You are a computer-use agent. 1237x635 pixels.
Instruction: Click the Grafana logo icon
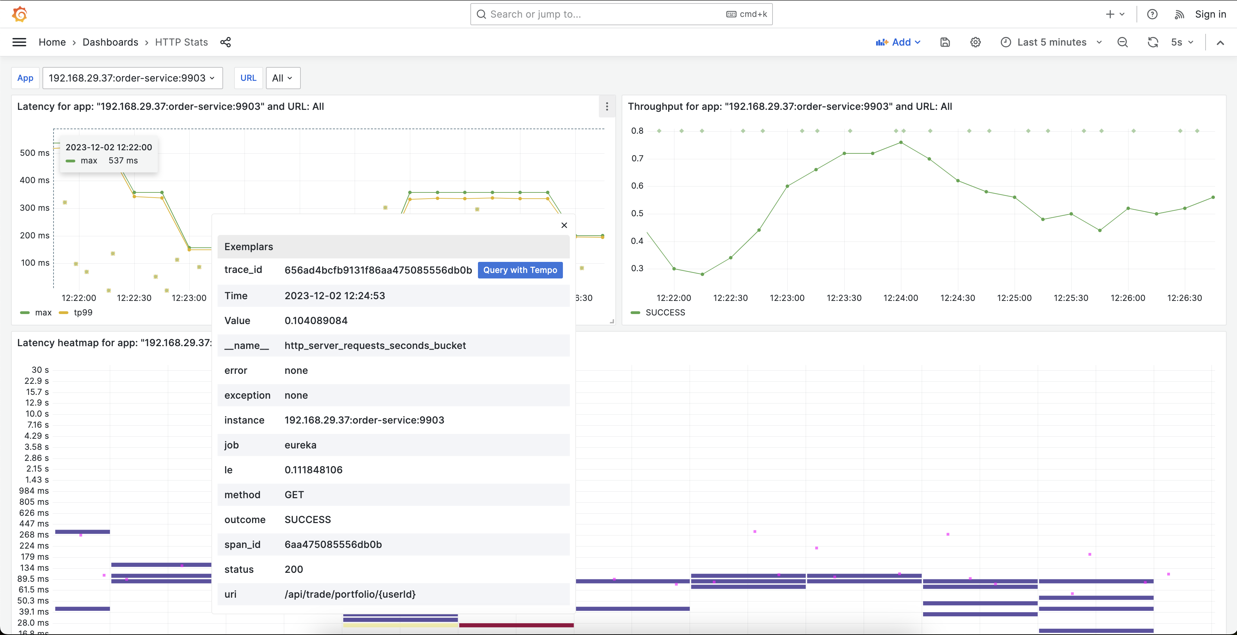tap(19, 14)
